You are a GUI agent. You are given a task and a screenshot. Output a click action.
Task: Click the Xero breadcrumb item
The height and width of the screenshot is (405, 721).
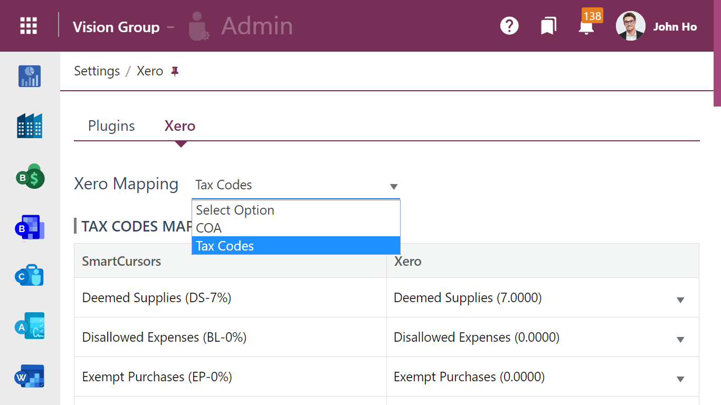(x=150, y=71)
